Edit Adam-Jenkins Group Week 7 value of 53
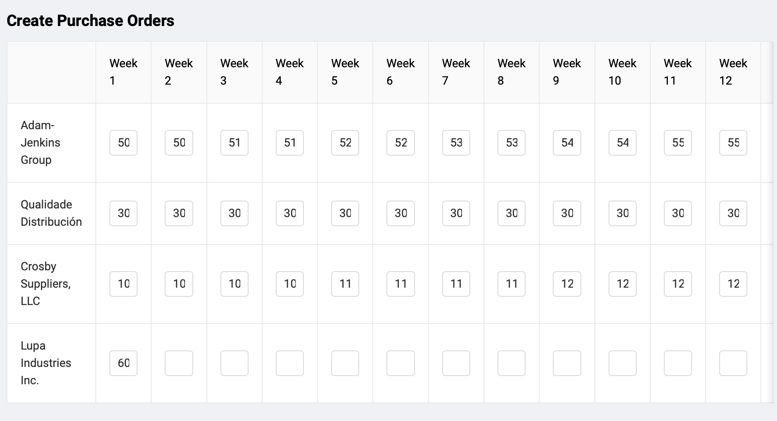Viewport: 777px width, 421px height. pyautogui.click(x=456, y=142)
